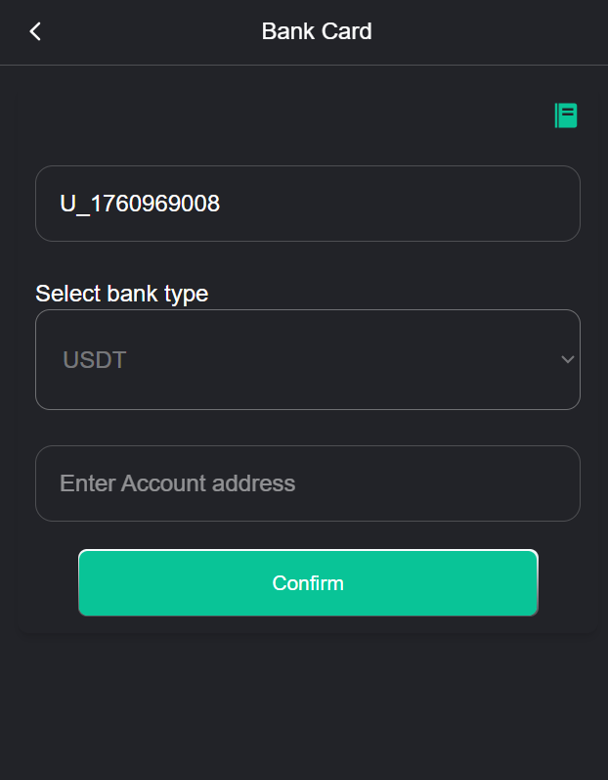This screenshot has width=608, height=780.
Task: Expand the USDT bank type dropdown
Action: point(307,359)
